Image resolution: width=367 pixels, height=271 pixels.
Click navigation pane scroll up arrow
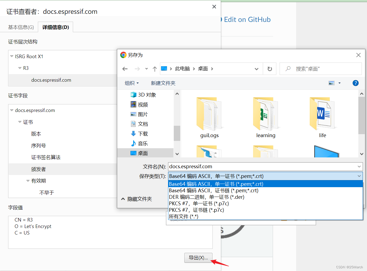pos(177,94)
